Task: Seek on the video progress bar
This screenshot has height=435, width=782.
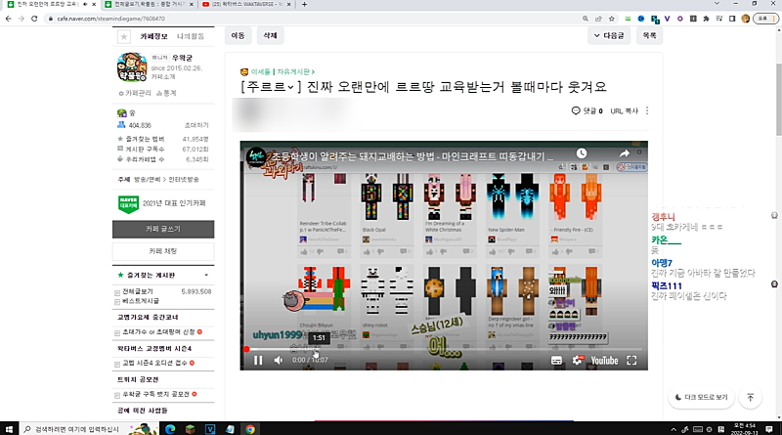Action: point(440,349)
